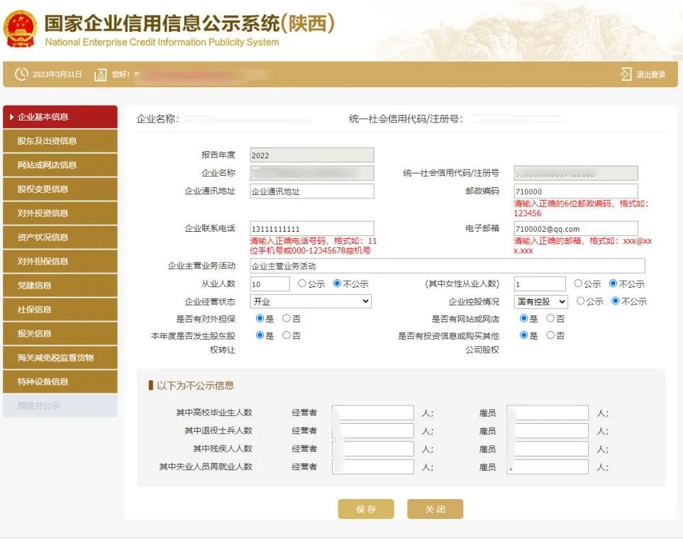Expand the 企业控股情况 dropdown
The image size is (683, 543).
coord(540,301)
